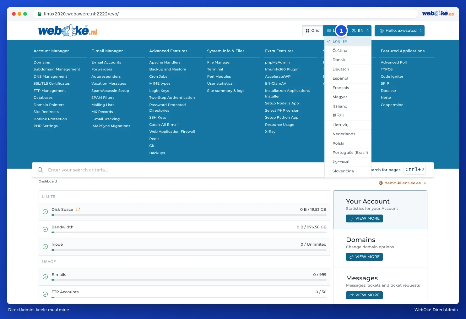Pick Français from the language list
The height and width of the screenshot is (319, 466).
point(348,88)
